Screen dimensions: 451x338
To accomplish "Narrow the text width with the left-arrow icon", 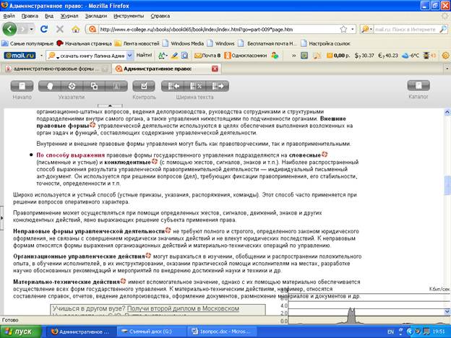I will tap(173, 86).
